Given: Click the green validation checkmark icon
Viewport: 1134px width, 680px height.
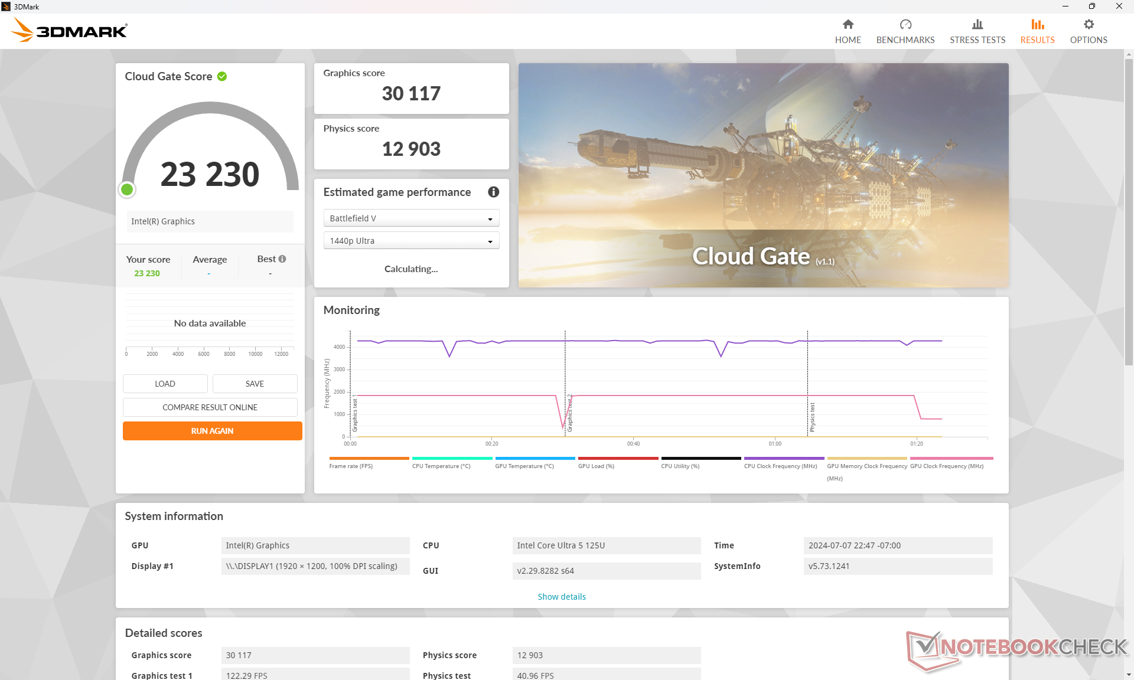Looking at the screenshot, I should pyautogui.click(x=222, y=76).
